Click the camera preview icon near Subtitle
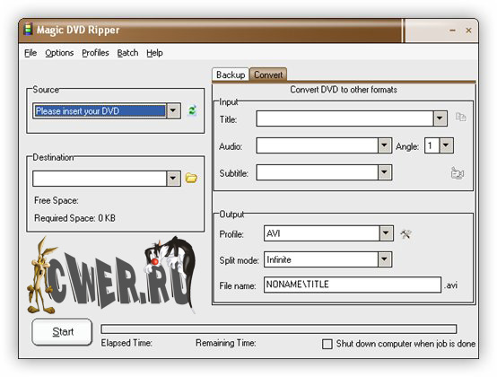 [457, 173]
